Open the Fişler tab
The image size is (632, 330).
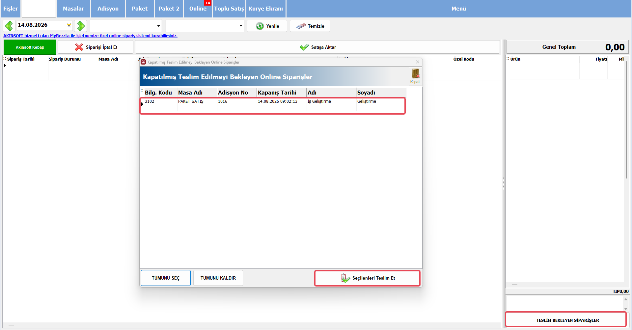click(11, 9)
